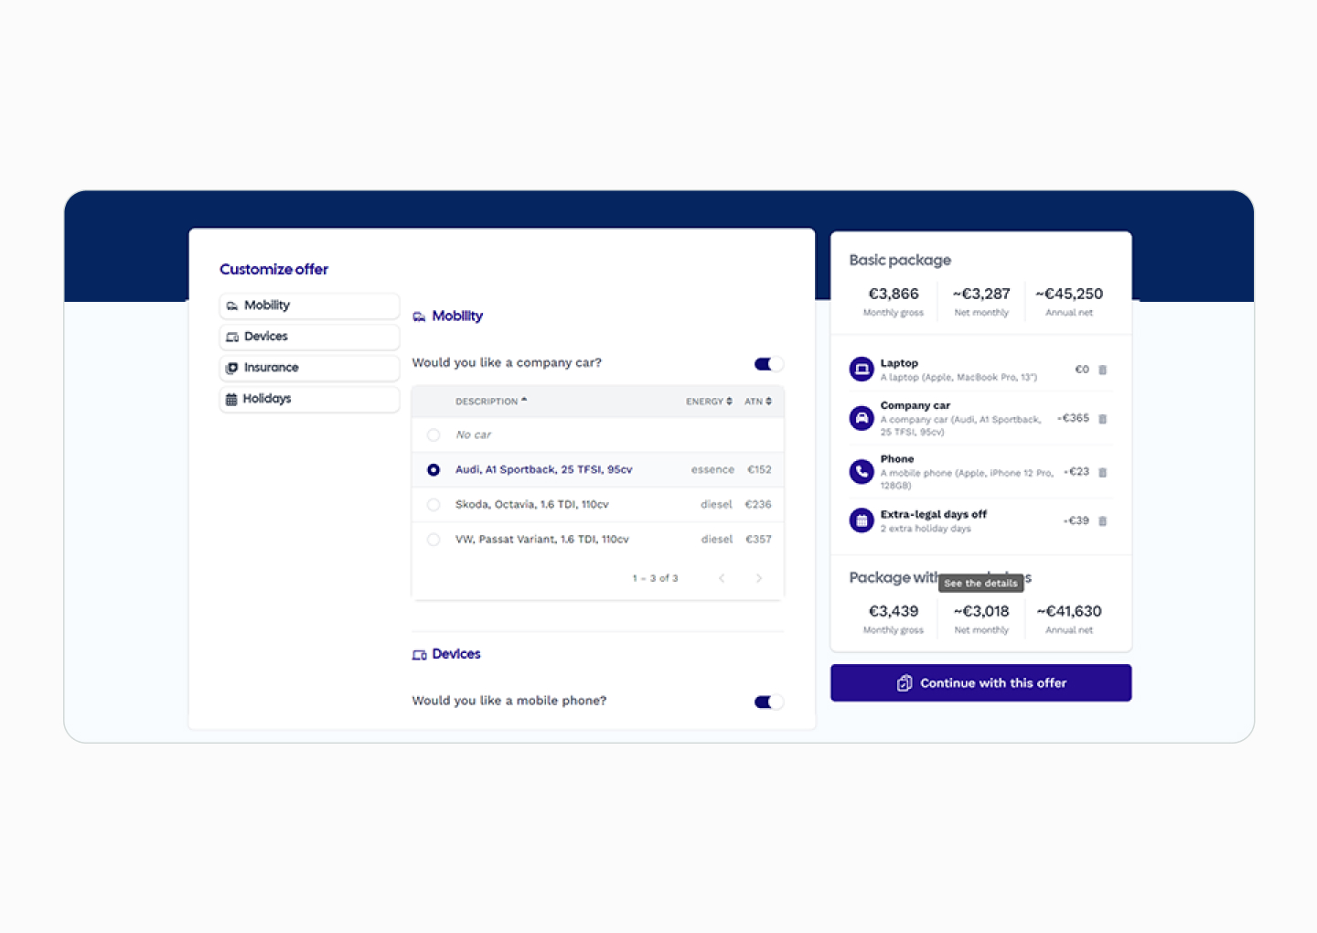Select the Devices sidebar entry

click(309, 337)
